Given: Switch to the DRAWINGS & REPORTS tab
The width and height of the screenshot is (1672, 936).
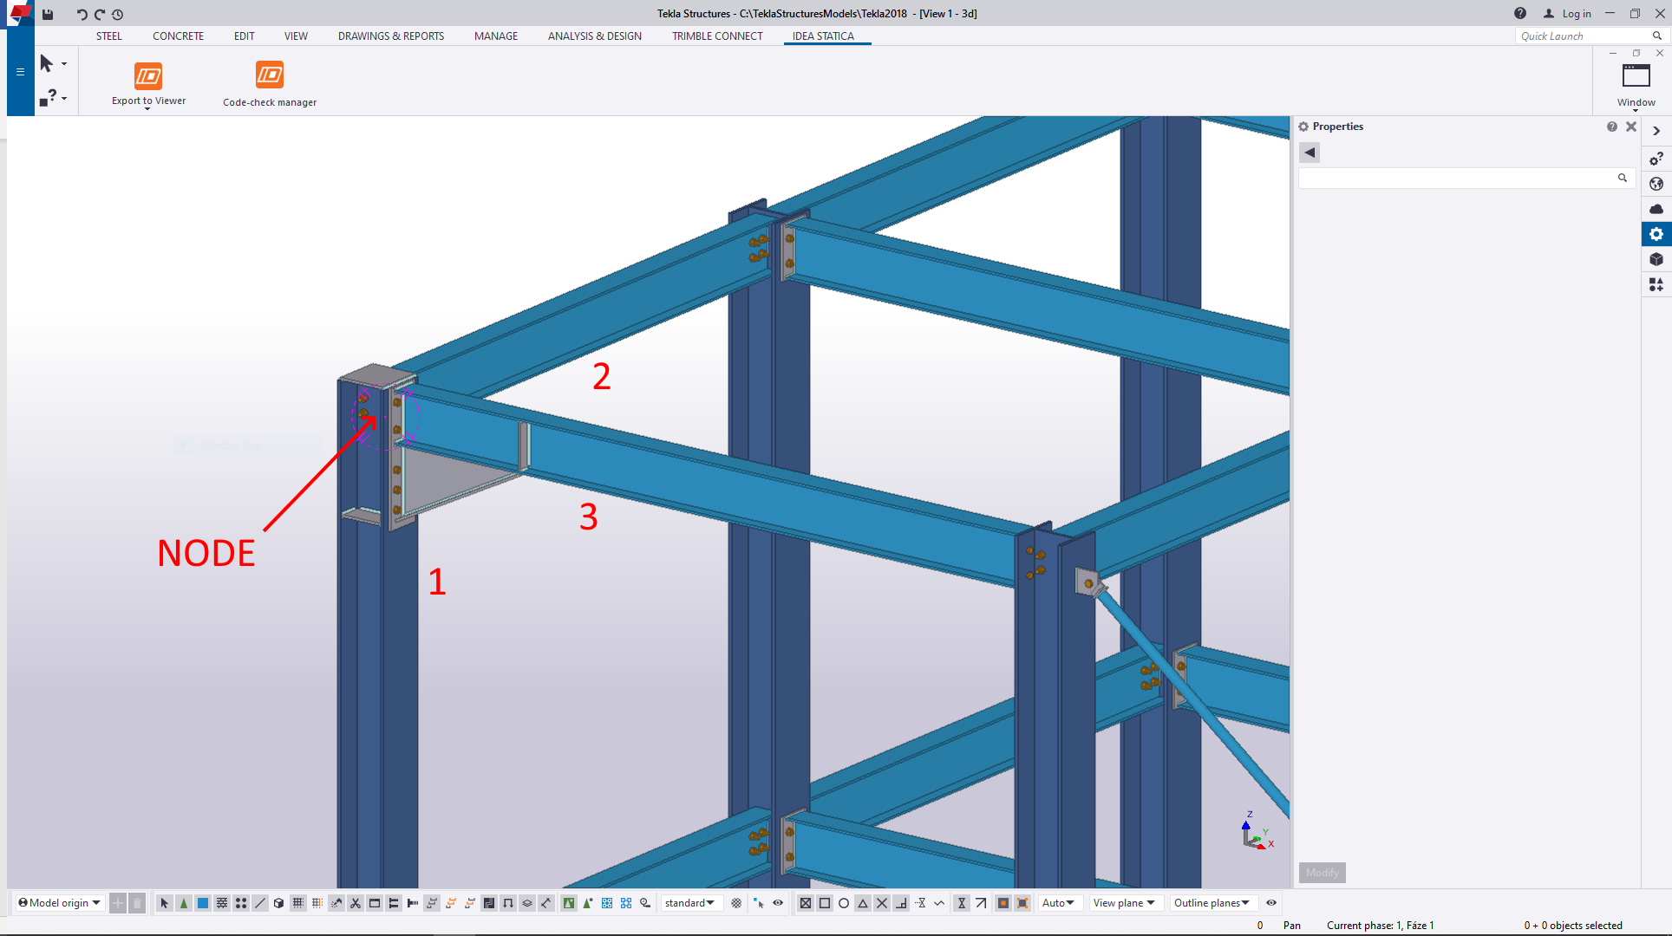Looking at the screenshot, I should coord(390,36).
